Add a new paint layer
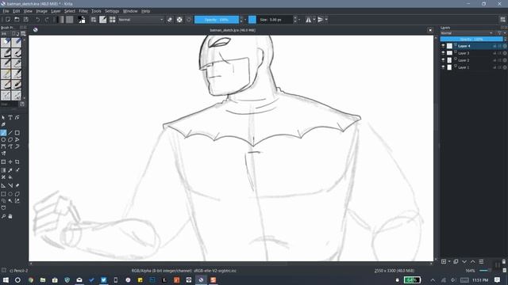Viewport: 508px width, 285px height. (x=444, y=261)
